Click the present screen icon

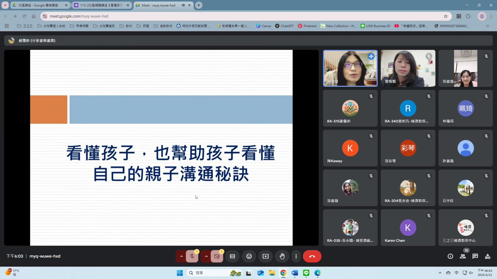tap(266, 256)
